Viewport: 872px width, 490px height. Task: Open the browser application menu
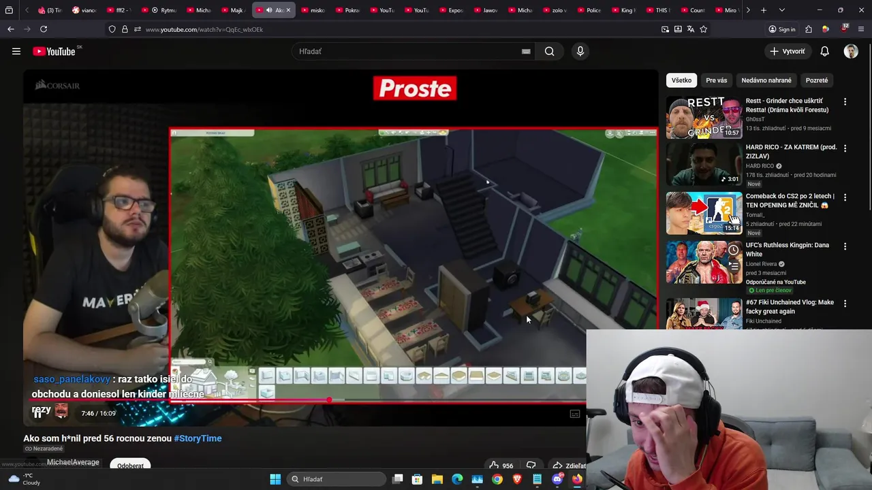(x=861, y=29)
